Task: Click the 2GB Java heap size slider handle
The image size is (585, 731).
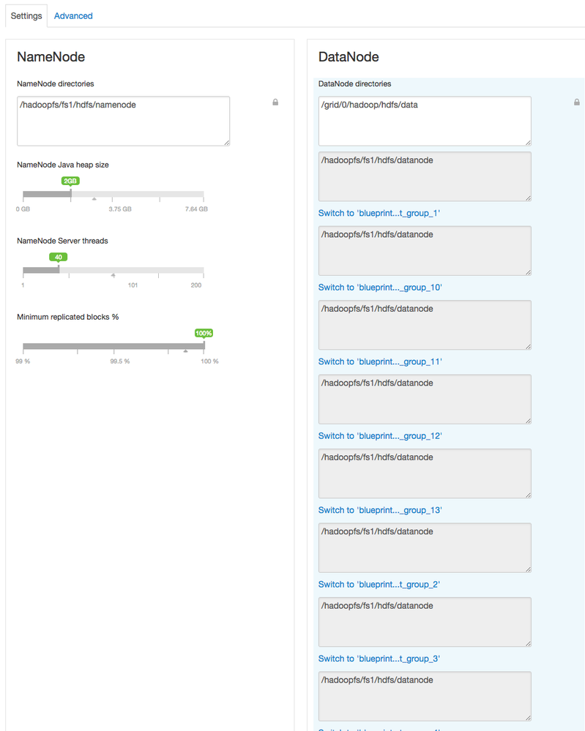Action: pos(70,181)
